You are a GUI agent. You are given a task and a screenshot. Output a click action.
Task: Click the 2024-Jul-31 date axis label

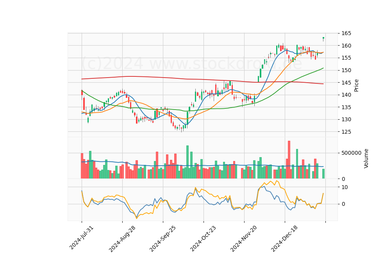click(81, 238)
